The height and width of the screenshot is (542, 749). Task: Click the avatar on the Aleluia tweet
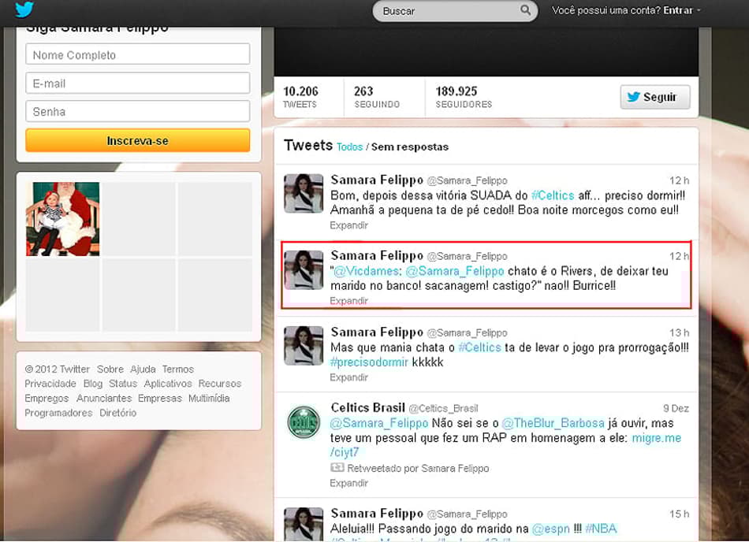point(304,524)
